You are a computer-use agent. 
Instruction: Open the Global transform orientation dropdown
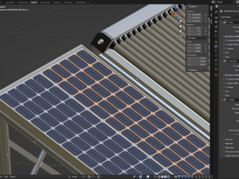pyautogui.click(x=75, y=177)
